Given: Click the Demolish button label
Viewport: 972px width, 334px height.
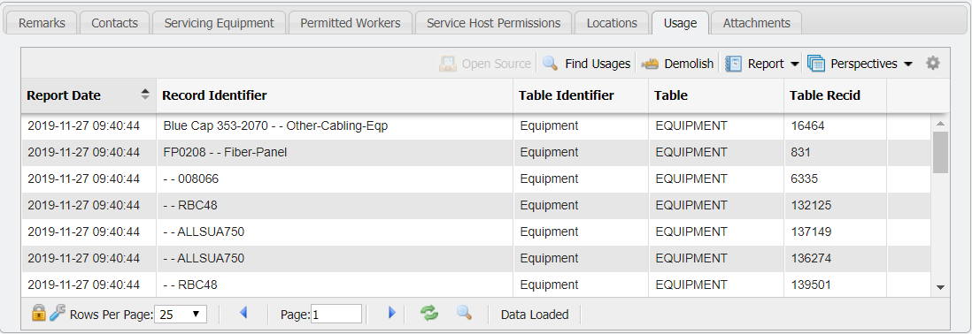Looking at the screenshot, I should pos(689,64).
